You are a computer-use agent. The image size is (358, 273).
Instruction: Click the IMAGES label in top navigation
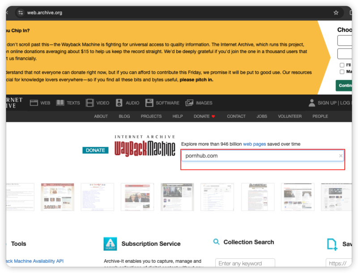coord(204,103)
